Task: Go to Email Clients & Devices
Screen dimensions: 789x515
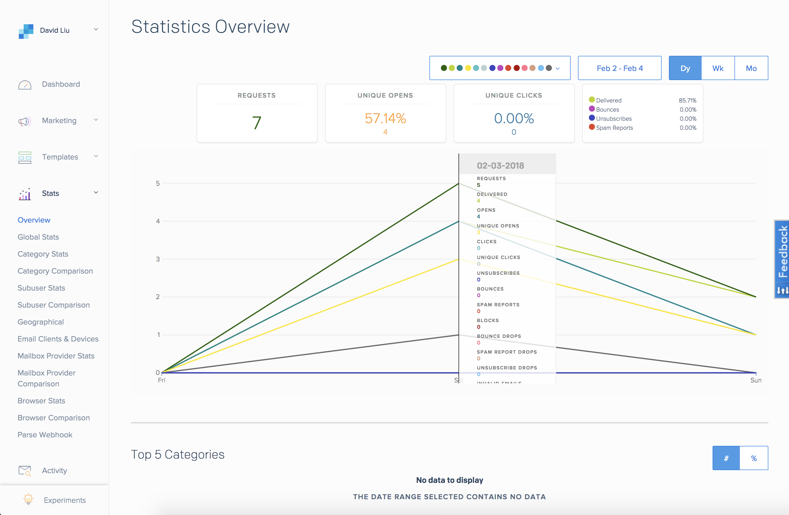Action: click(58, 339)
